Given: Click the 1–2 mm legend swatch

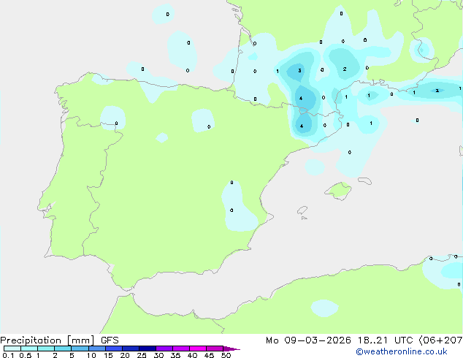Looking at the screenshot, I should [46, 349].
